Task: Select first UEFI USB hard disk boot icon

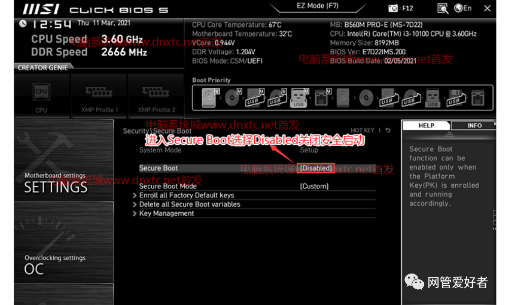Action: click(x=255, y=97)
